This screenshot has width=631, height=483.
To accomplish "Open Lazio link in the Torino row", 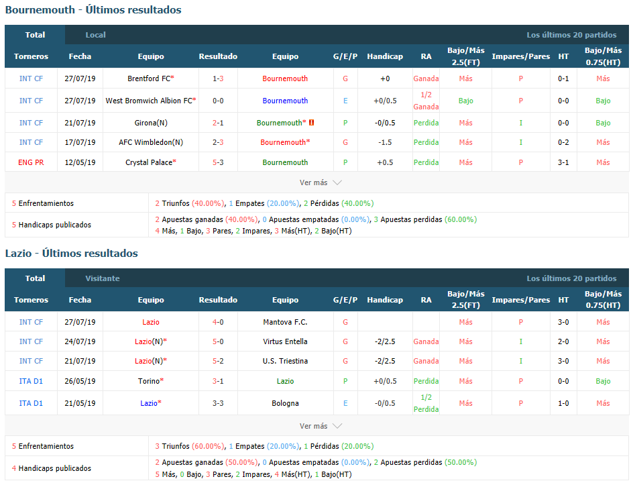I will coord(285,381).
